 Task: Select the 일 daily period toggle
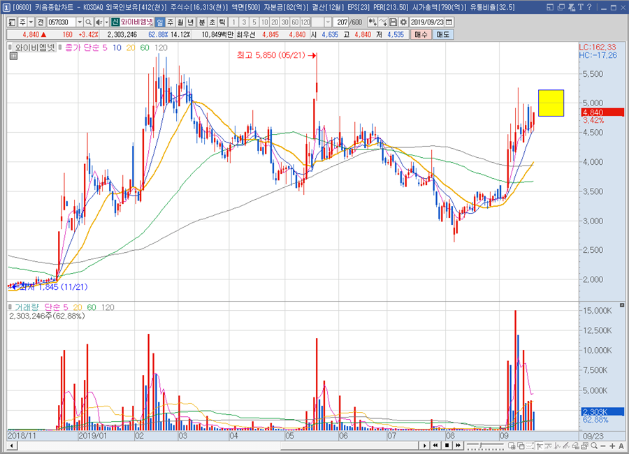[x=160, y=22]
